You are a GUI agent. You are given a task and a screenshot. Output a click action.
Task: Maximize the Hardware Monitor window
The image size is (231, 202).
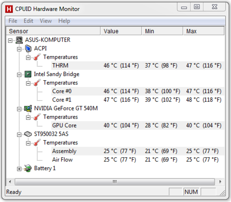(197, 7)
